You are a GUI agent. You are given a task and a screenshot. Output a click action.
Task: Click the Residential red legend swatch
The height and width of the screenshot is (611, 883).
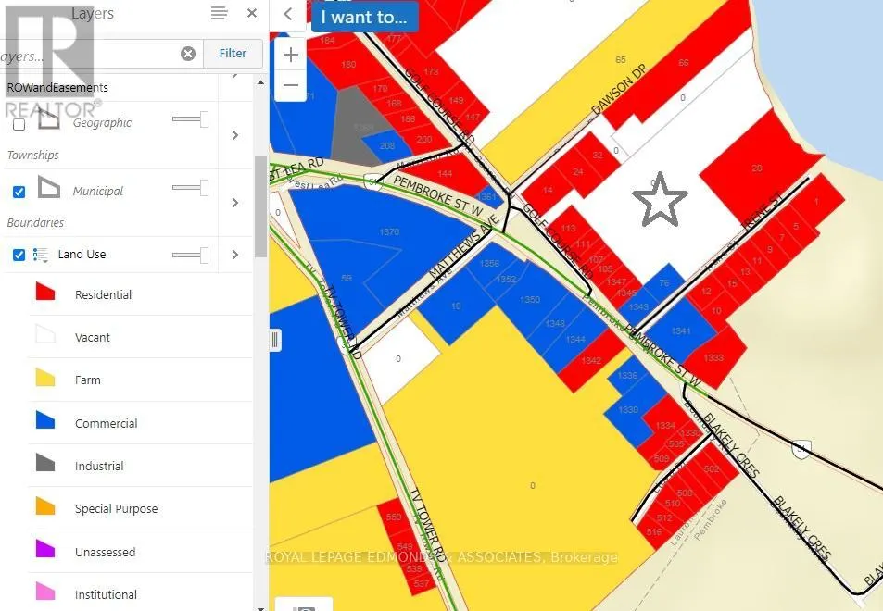45,292
